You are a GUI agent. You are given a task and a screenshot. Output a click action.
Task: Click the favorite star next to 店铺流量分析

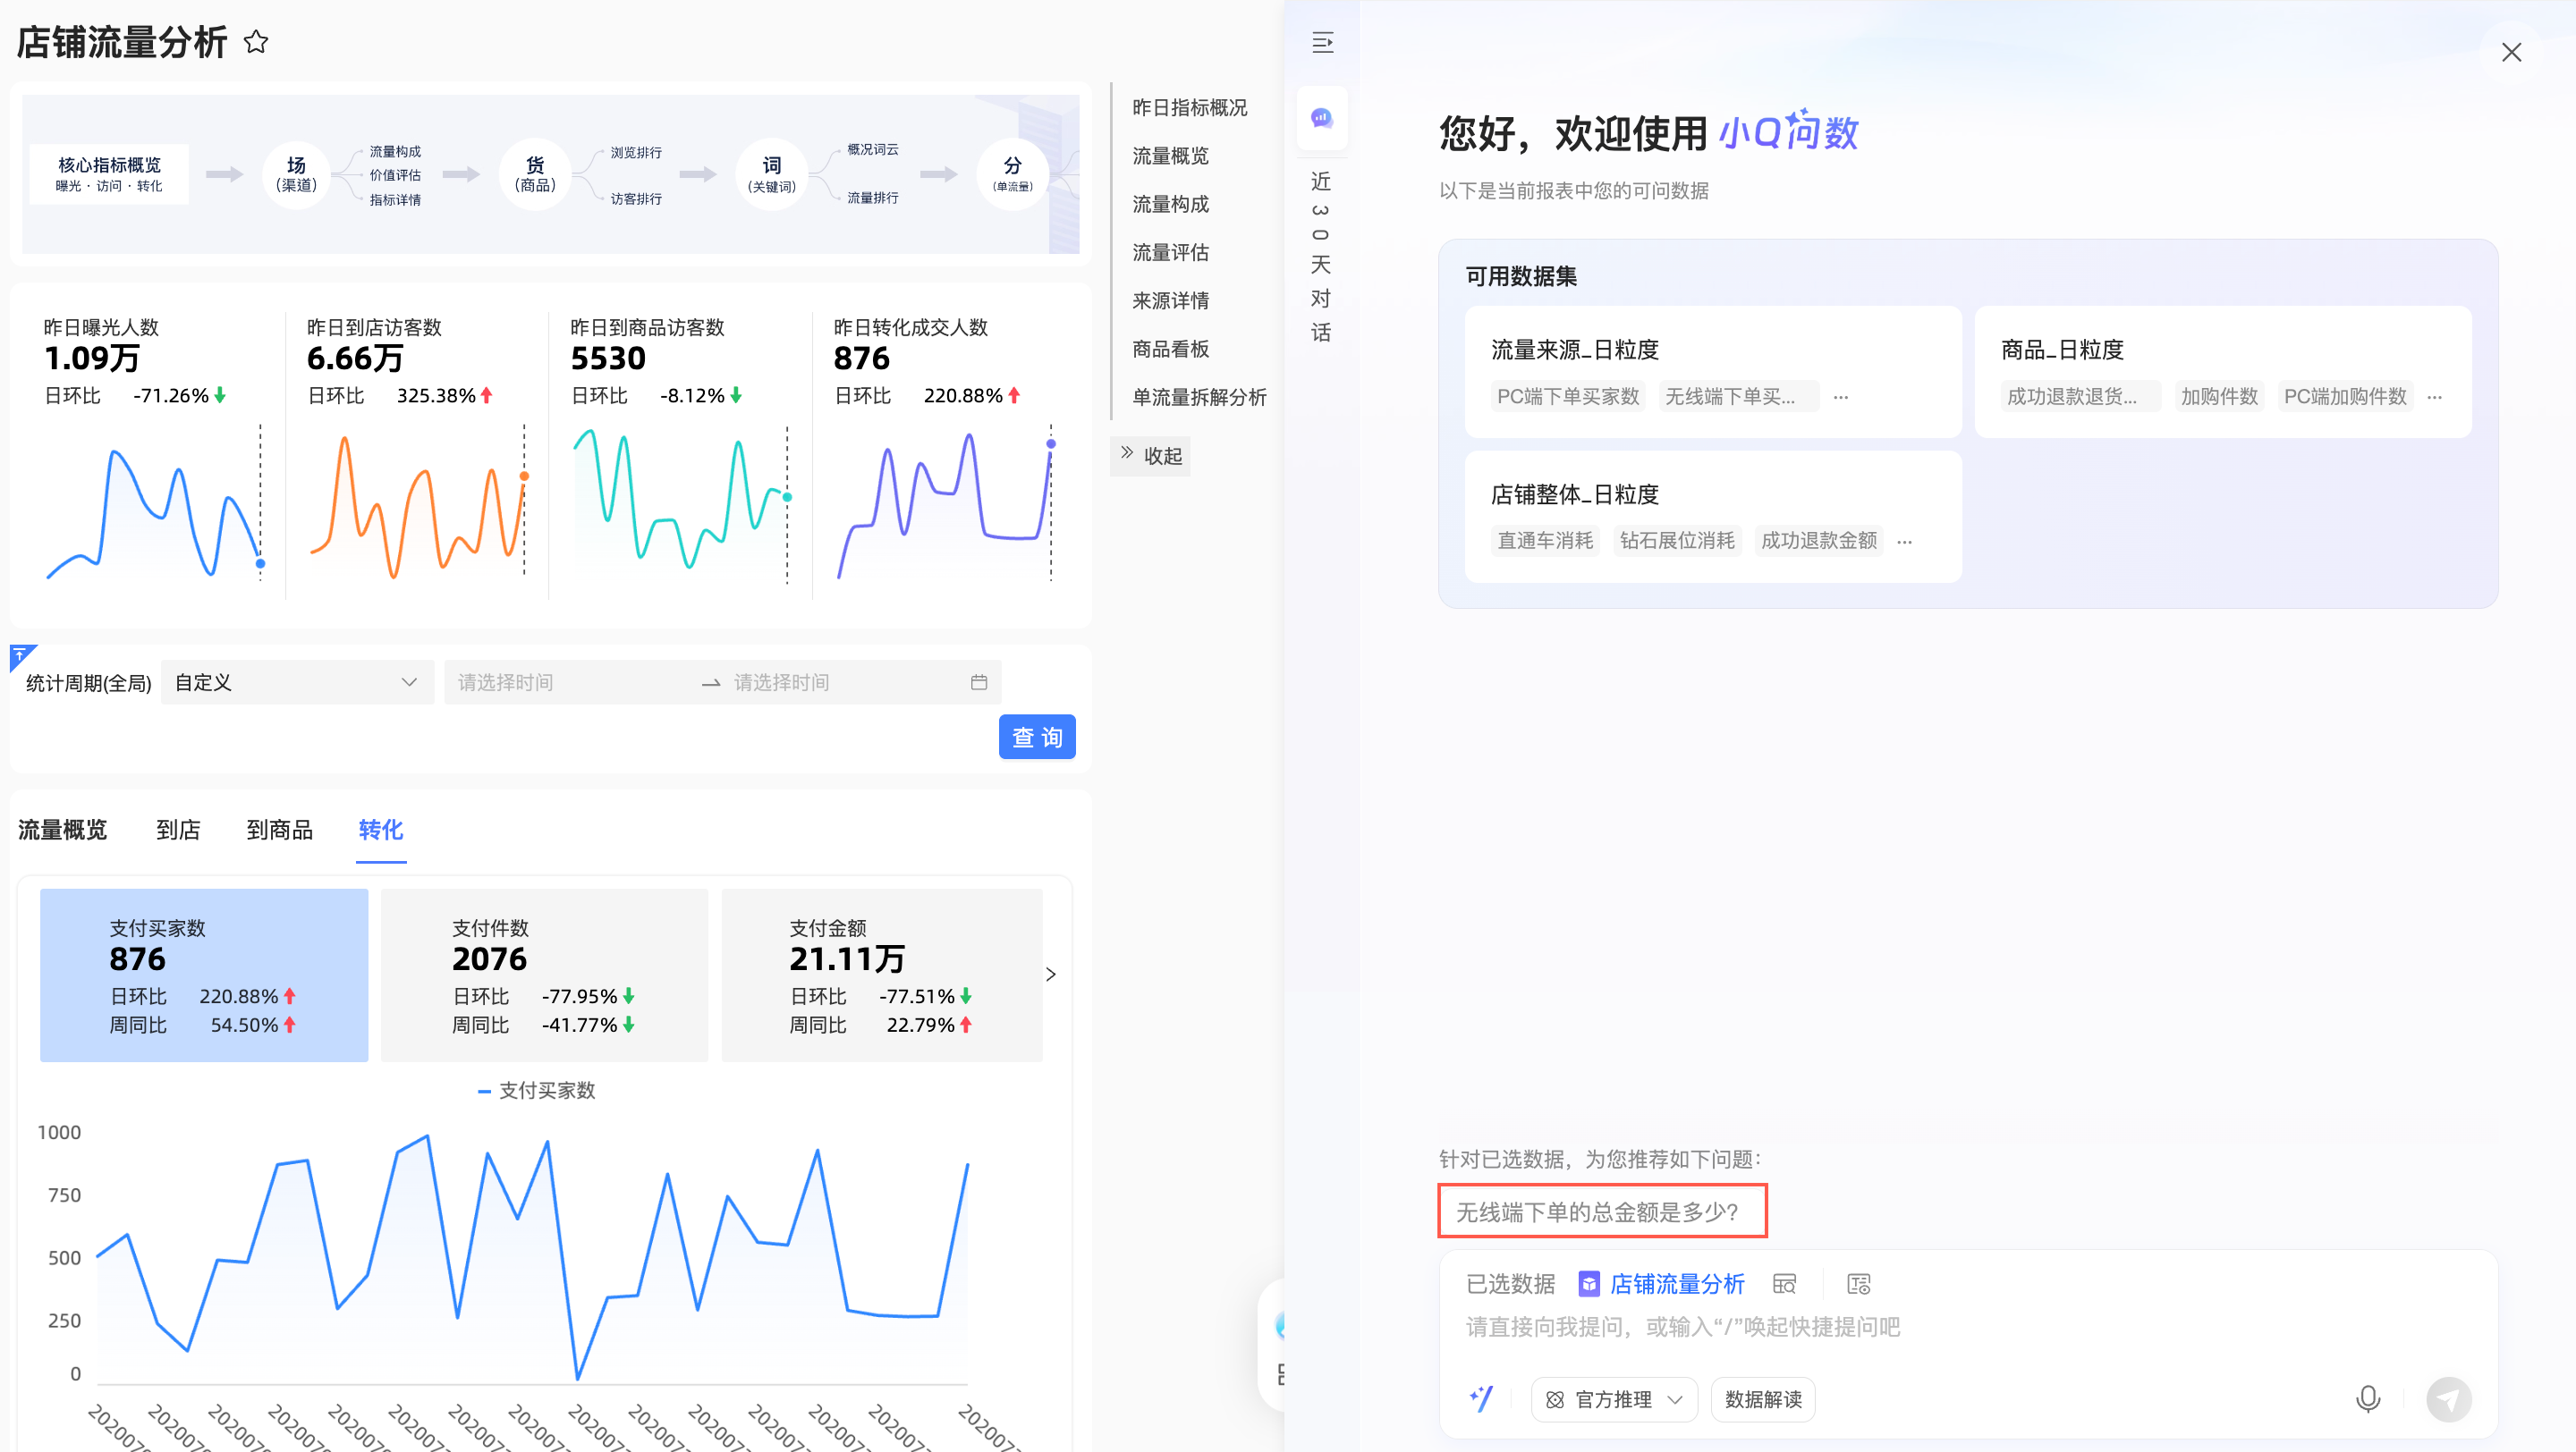click(256, 42)
